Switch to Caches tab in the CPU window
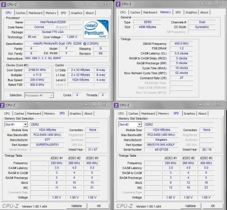 click(x=20, y=13)
